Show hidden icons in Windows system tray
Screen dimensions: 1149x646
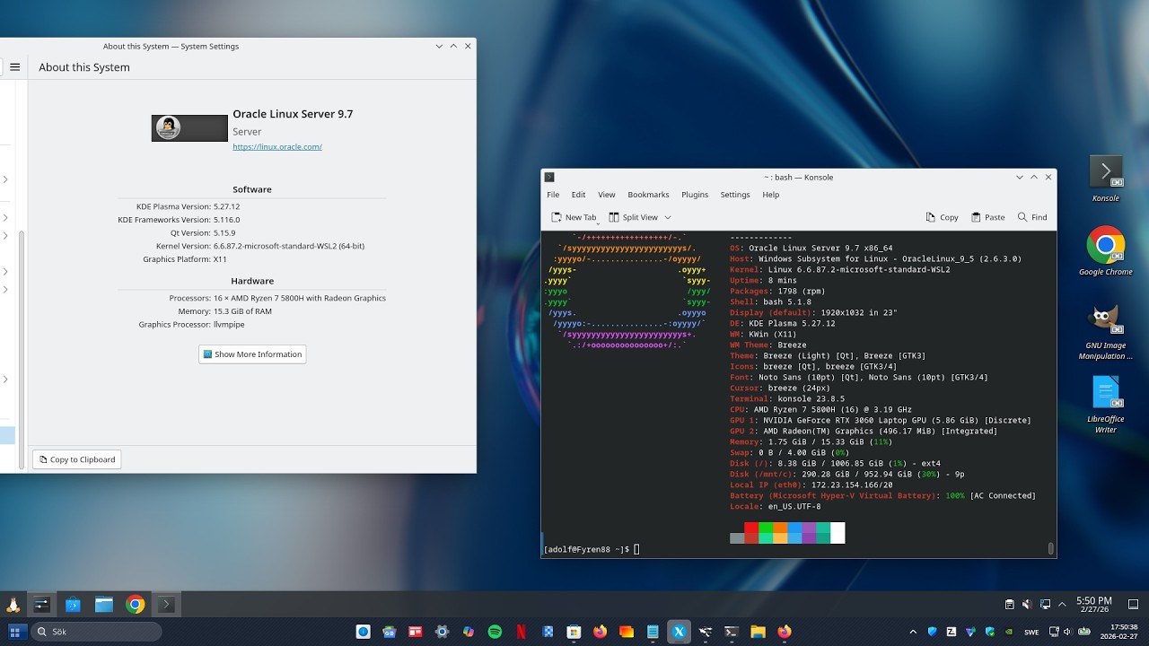(x=914, y=632)
